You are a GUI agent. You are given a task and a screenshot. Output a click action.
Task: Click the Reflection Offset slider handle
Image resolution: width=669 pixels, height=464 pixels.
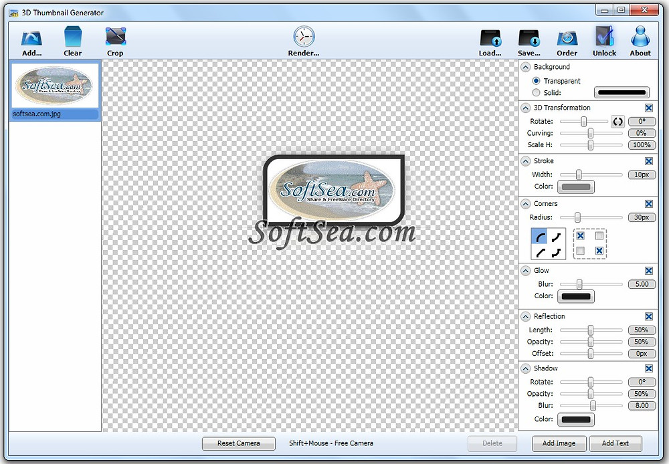click(x=591, y=354)
